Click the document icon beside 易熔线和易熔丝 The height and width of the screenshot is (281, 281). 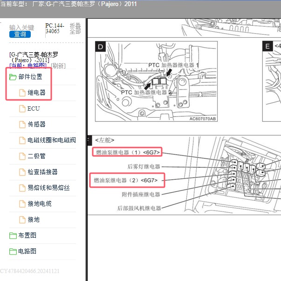pos(22,188)
